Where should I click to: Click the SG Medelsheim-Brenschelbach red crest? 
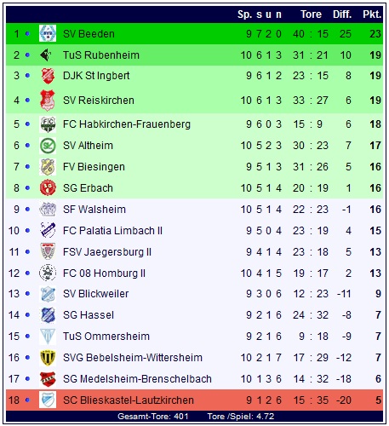pyautogui.click(x=48, y=378)
